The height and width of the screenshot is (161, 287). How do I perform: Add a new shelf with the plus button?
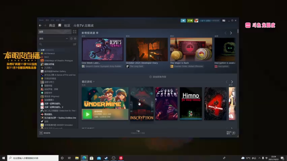pyautogui.click(x=150, y=77)
